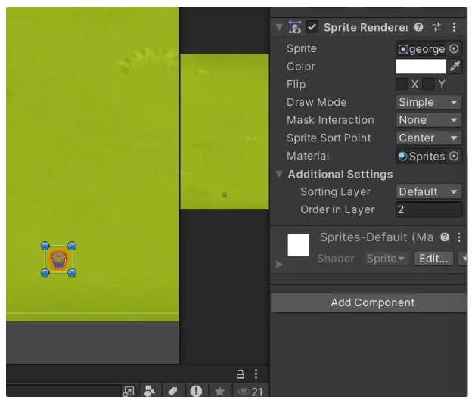Screen dimensions: 475x400
Task: Click the Sprites-Default material preview thumbnail
Action: 299,245
